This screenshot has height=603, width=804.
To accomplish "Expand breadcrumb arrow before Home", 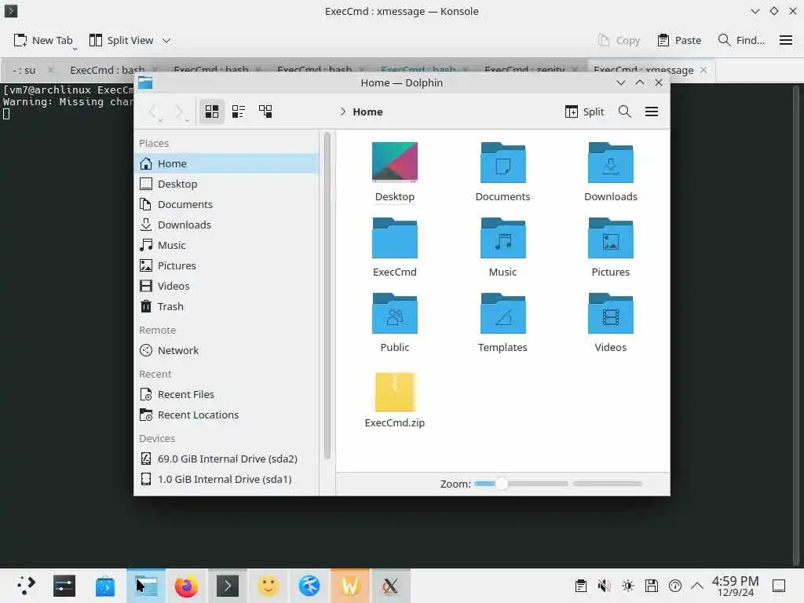I will tap(343, 111).
